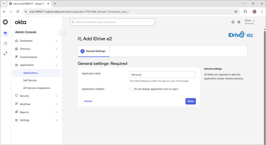Screen dimensions: 266x145
Task: Open the add-apps icon in left rail
Action: coord(5,44)
